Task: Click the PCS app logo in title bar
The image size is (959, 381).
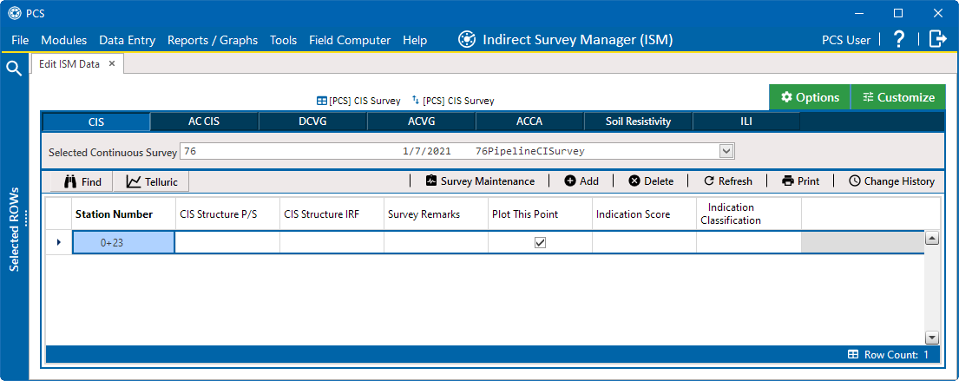Action: click(x=14, y=13)
